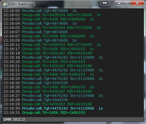Click the latest 22:18:31 Group call entry

tap(44, 113)
